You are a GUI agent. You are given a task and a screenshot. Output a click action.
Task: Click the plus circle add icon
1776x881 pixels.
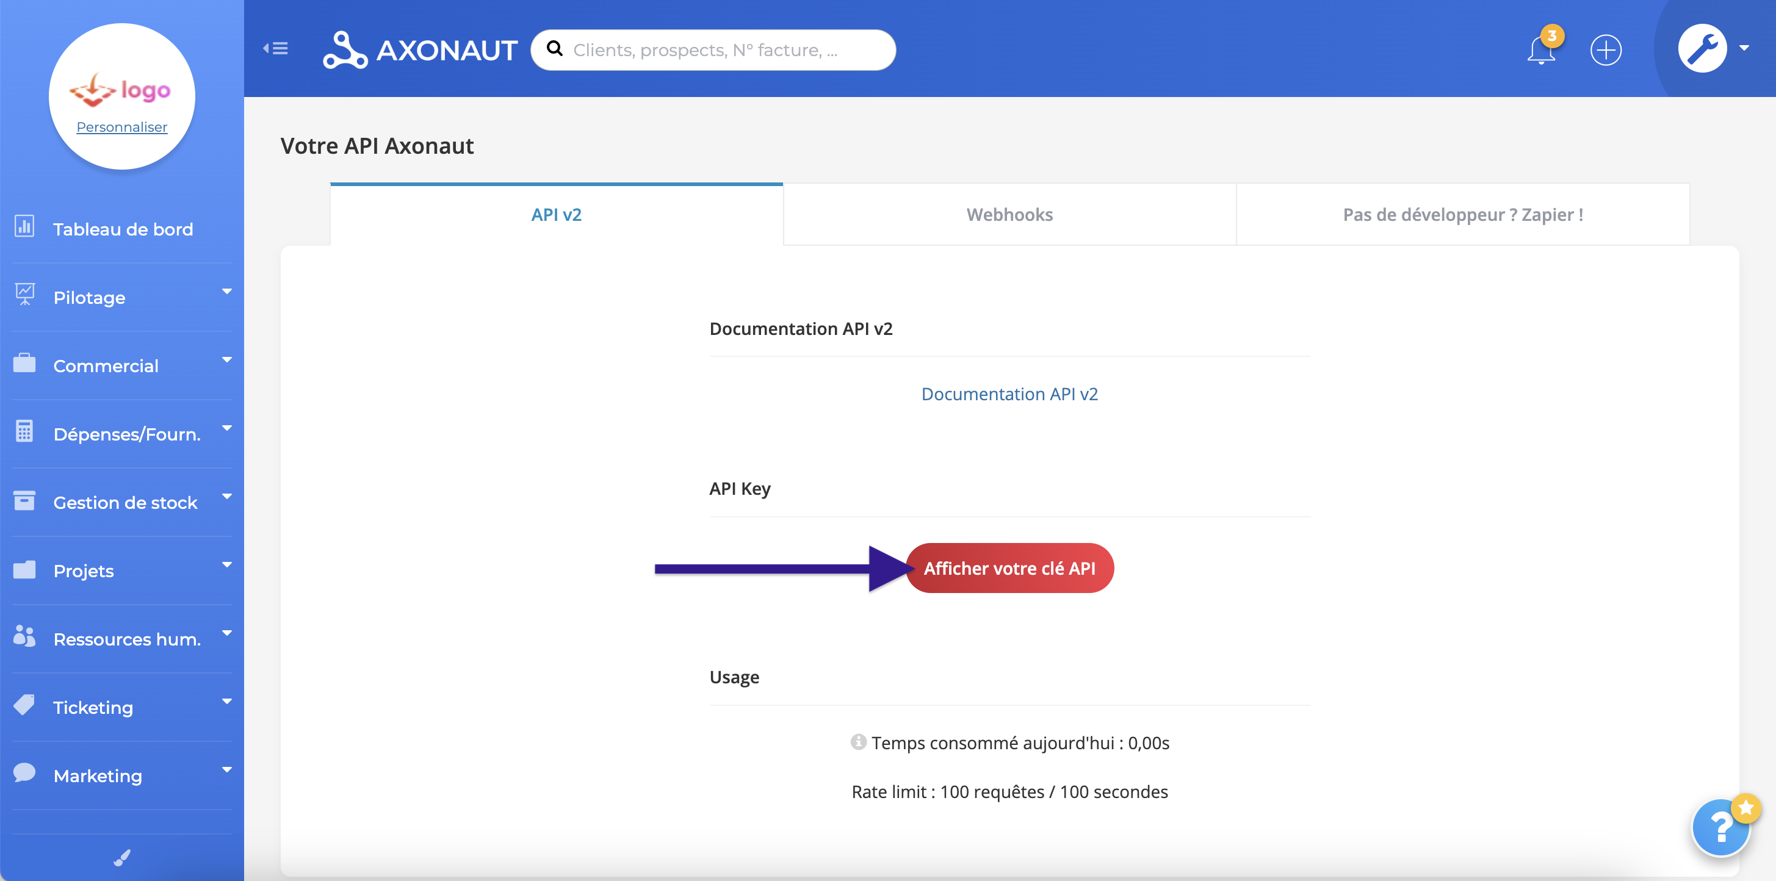[1606, 50]
